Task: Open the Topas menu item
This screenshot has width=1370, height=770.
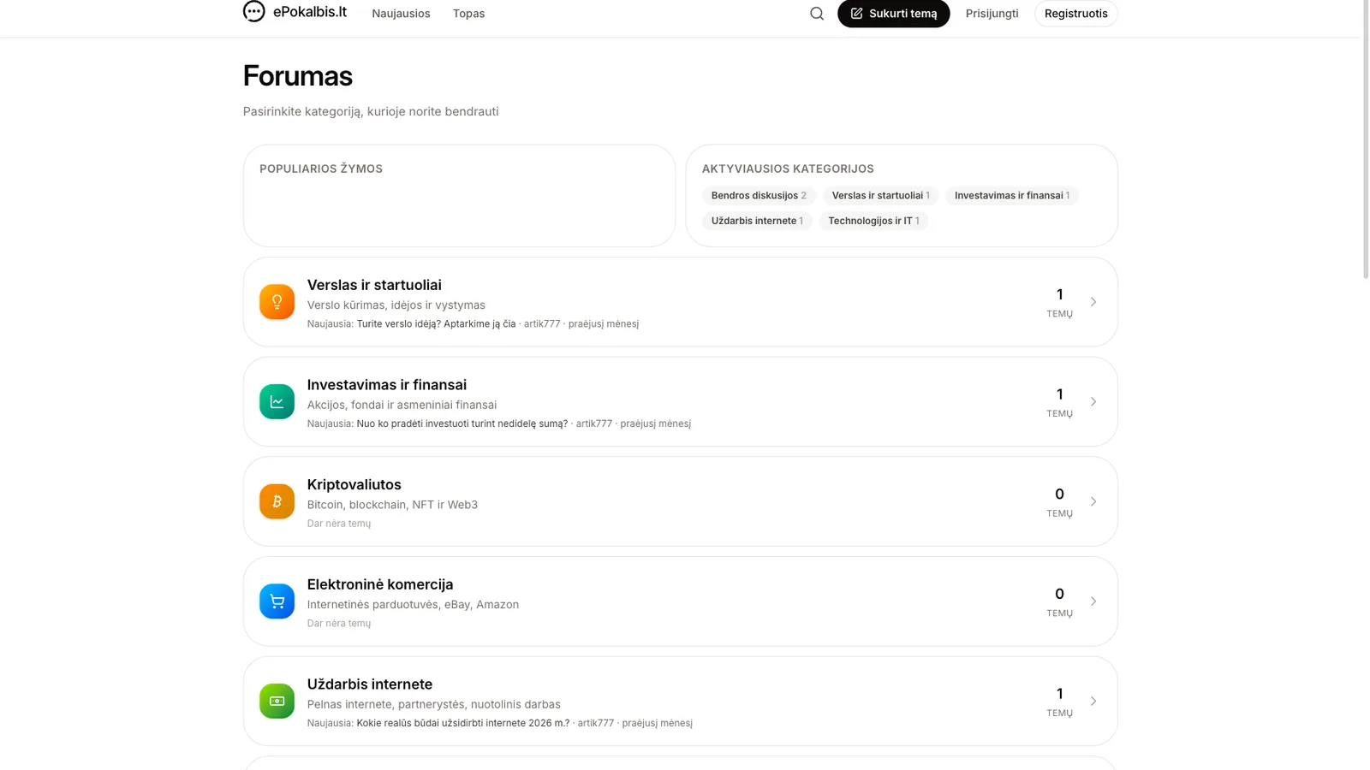Action: pyautogui.click(x=468, y=14)
